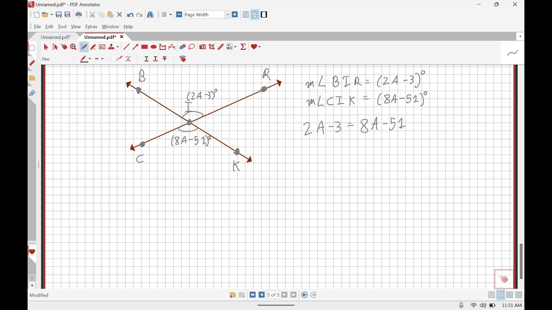Screen dimensions: 552x310
Task: Zoom out with minus button
Action: point(179,15)
